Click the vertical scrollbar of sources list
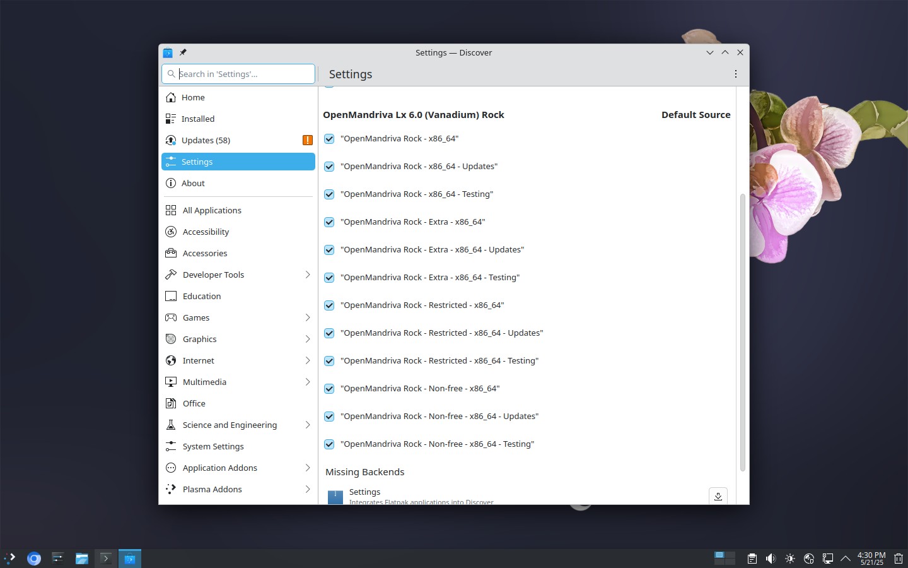 (742, 332)
